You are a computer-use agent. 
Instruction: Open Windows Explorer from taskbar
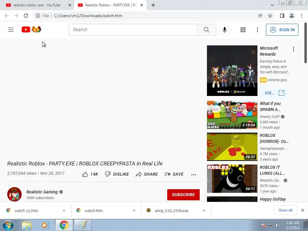tap(27, 225)
